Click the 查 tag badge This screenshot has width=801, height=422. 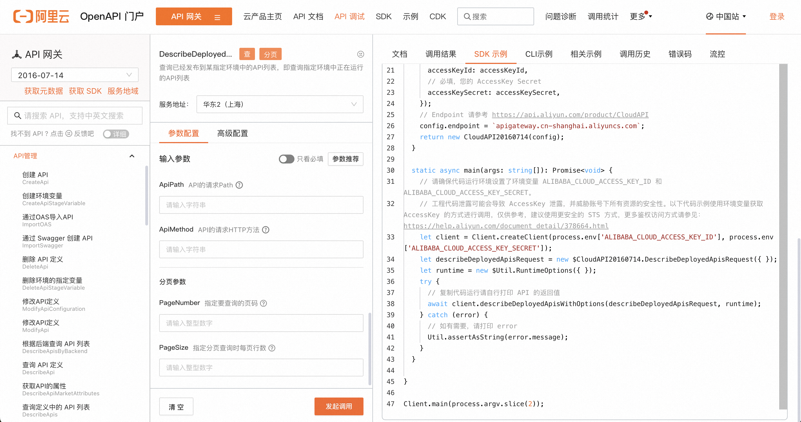pyautogui.click(x=247, y=54)
